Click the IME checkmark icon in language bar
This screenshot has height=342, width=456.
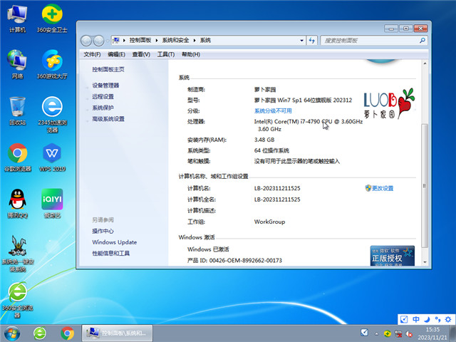click(404, 320)
